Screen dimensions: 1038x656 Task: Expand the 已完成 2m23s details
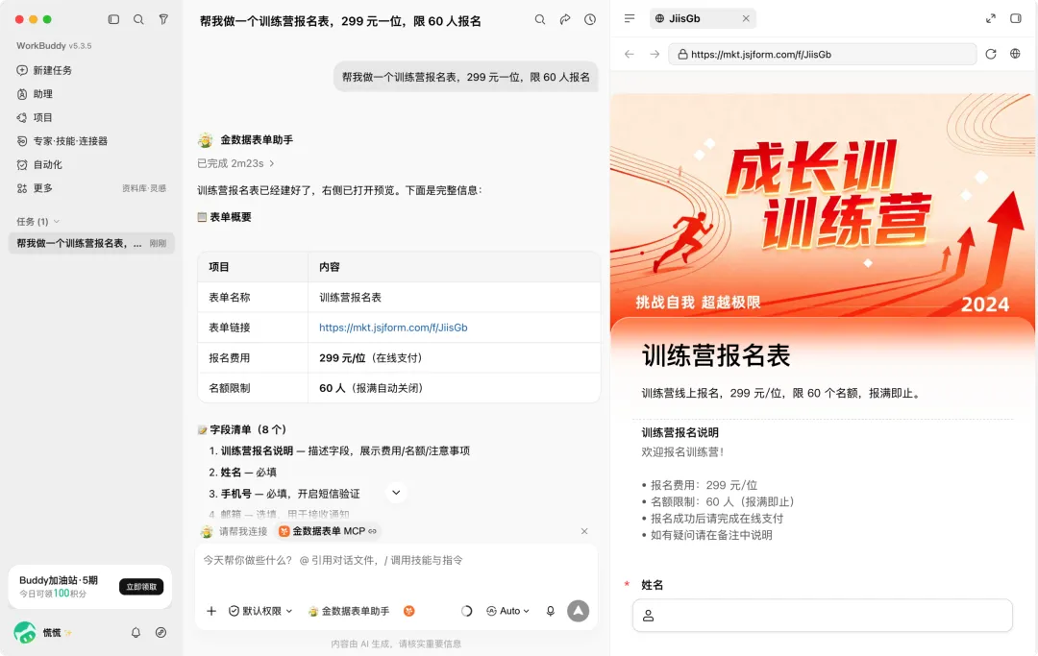235,163
